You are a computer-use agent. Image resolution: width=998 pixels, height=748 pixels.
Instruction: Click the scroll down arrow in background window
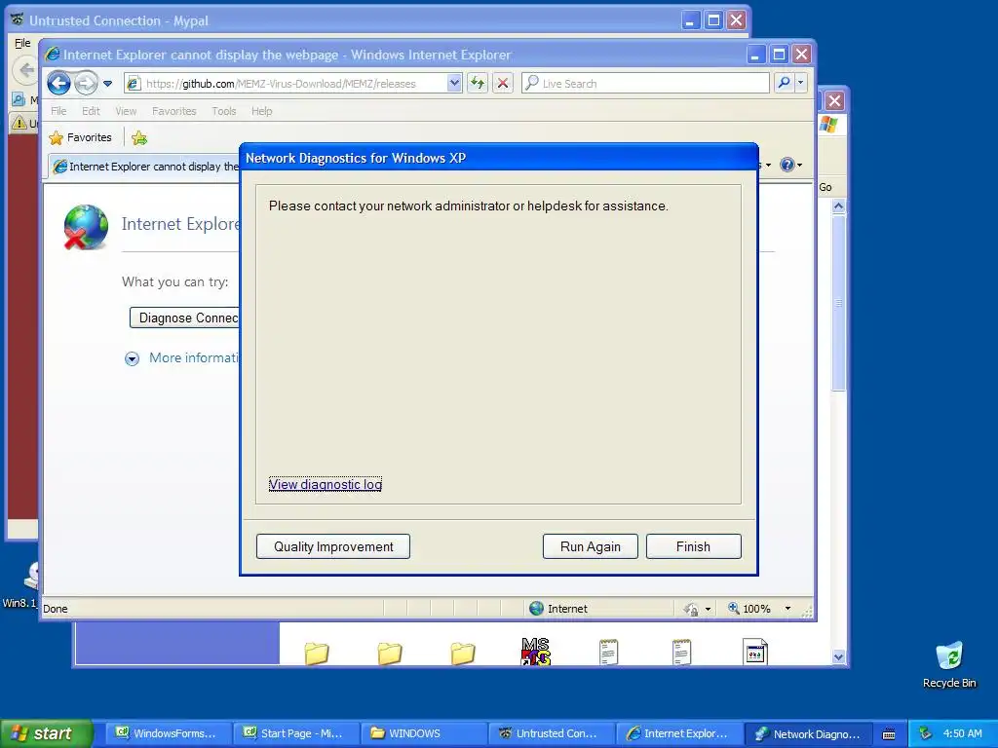tap(838, 657)
